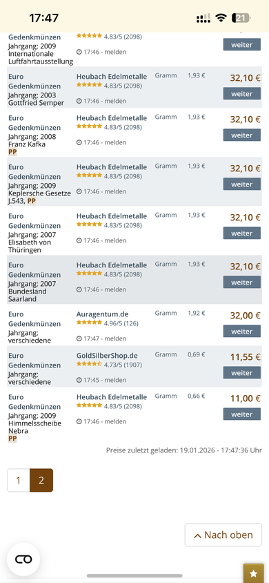The height and width of the screenshot is (583, 269).
Task: Tap the PP badge under Franz Kafka
Action: (x=12, y=152)
